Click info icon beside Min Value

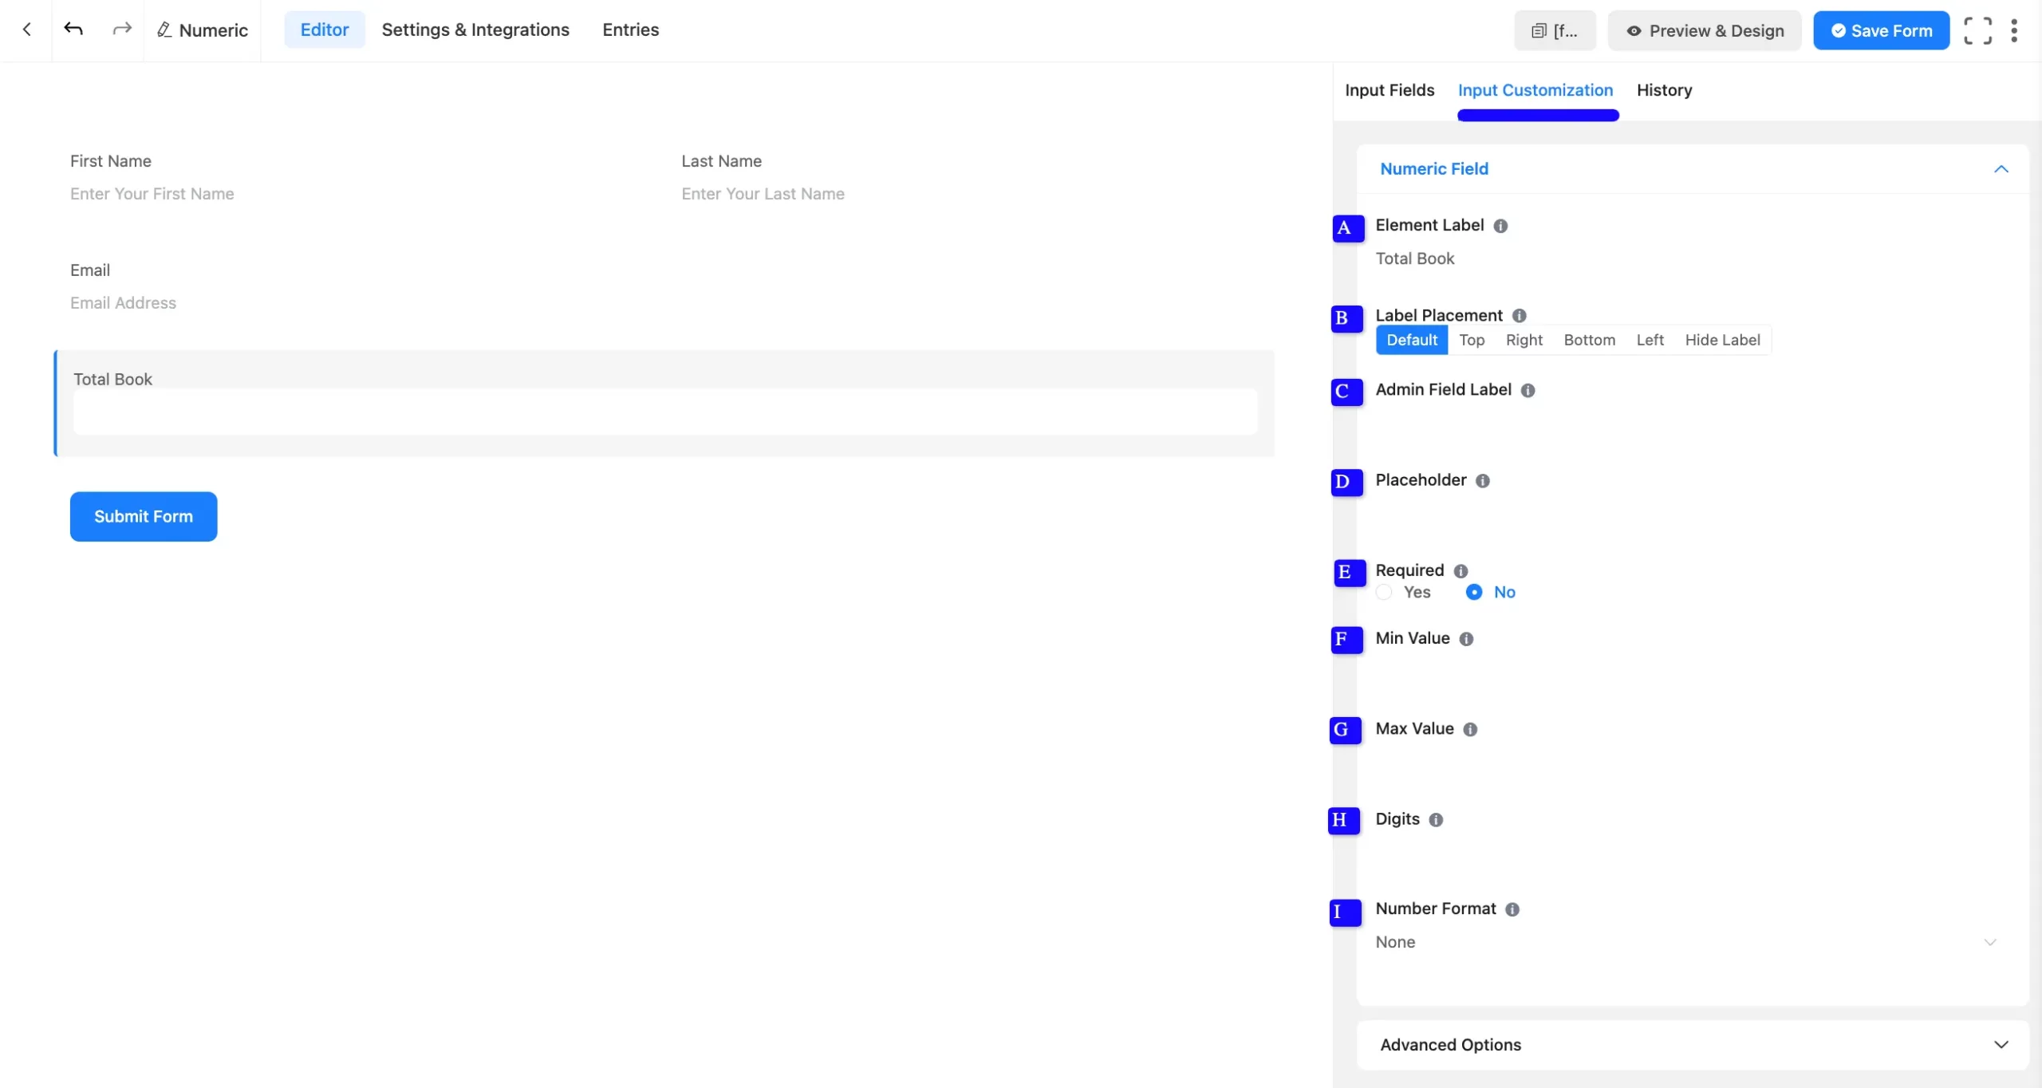pos(1466,639)
